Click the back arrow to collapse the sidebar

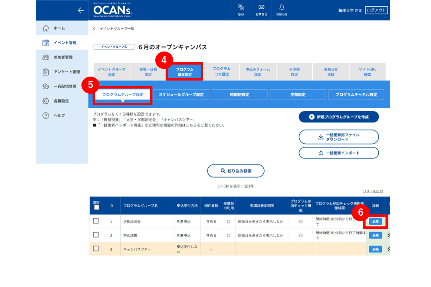click(81, 10)
